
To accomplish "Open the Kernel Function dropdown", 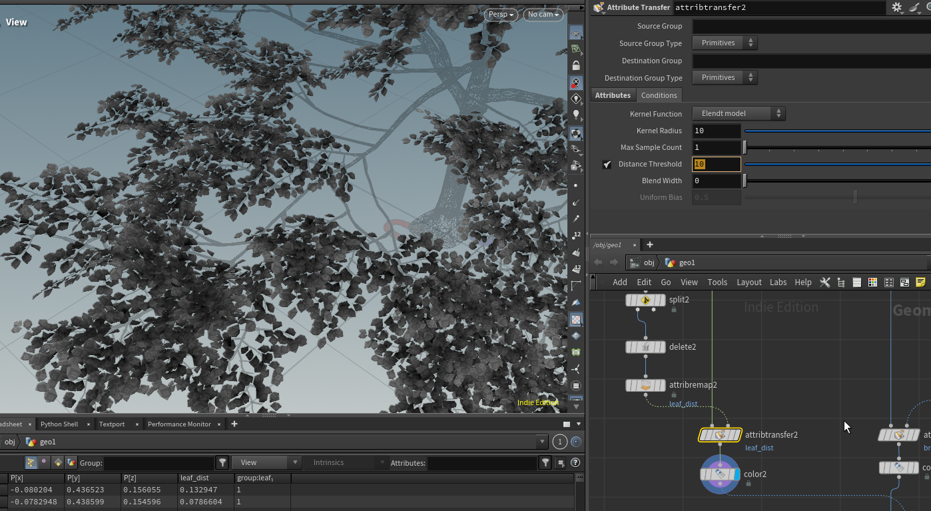I will (739, 114).
